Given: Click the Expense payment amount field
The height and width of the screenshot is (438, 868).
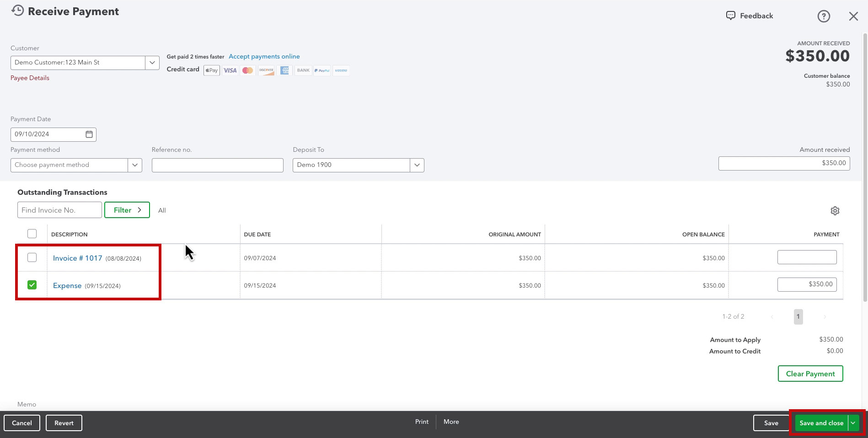Looking at the screenshot, I should coord(807,284).
